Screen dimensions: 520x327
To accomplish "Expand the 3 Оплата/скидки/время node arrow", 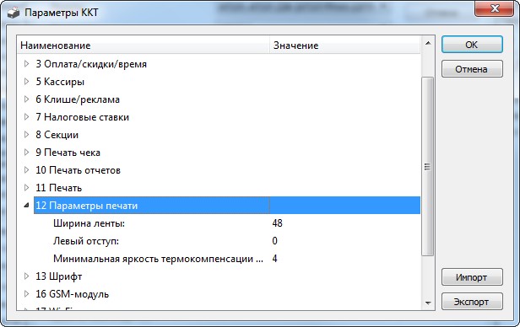I will pos(26,64).
